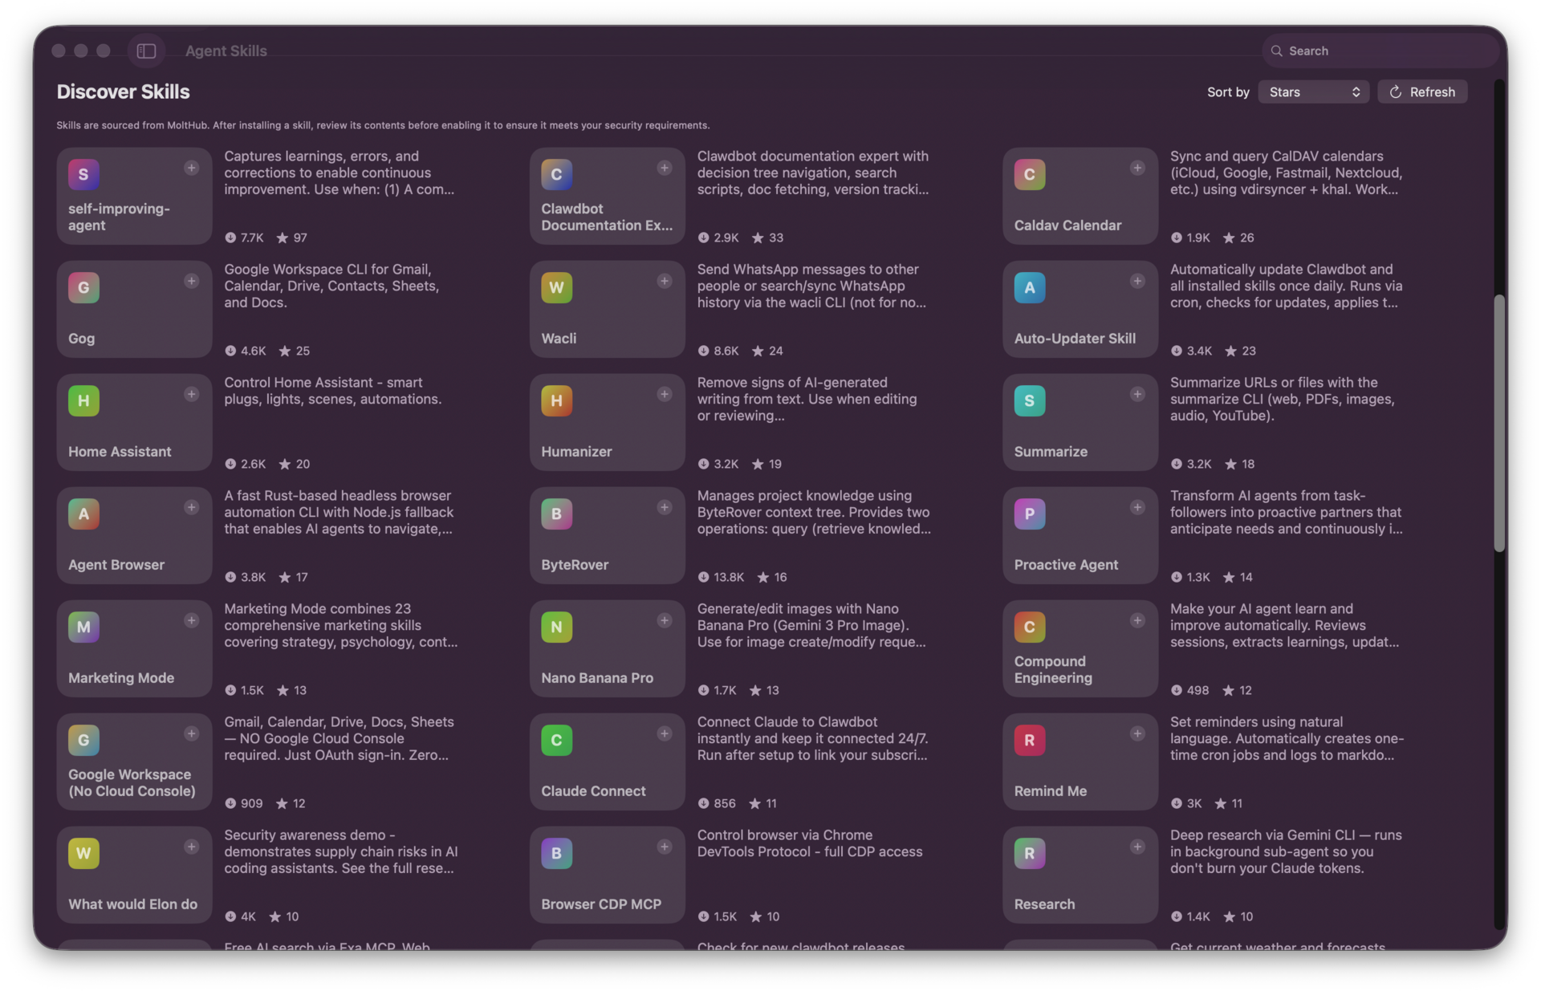Click the vertical scrollbar thumb
This screenshot has width=1541, height=991.
[1498, 423]
